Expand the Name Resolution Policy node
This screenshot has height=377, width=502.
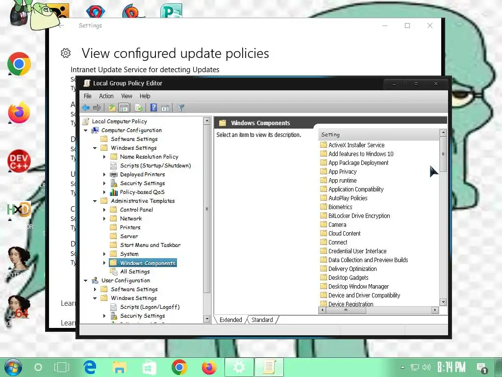pyautogui.click(x=104, y=157)
